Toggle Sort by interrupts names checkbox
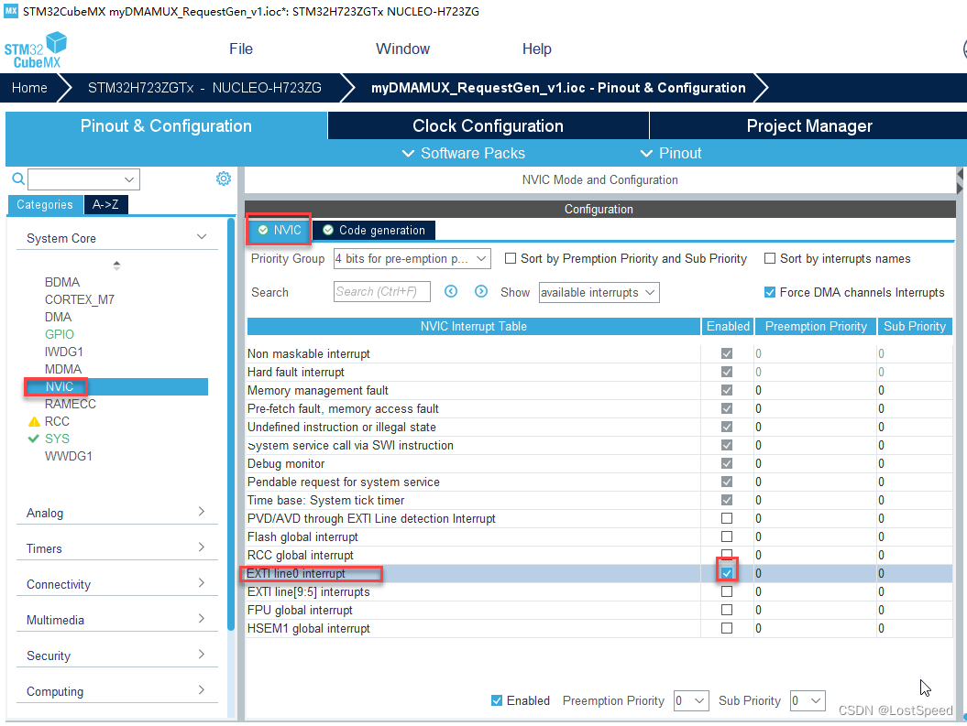Screen dimensions: 967x726 [770, 258]
